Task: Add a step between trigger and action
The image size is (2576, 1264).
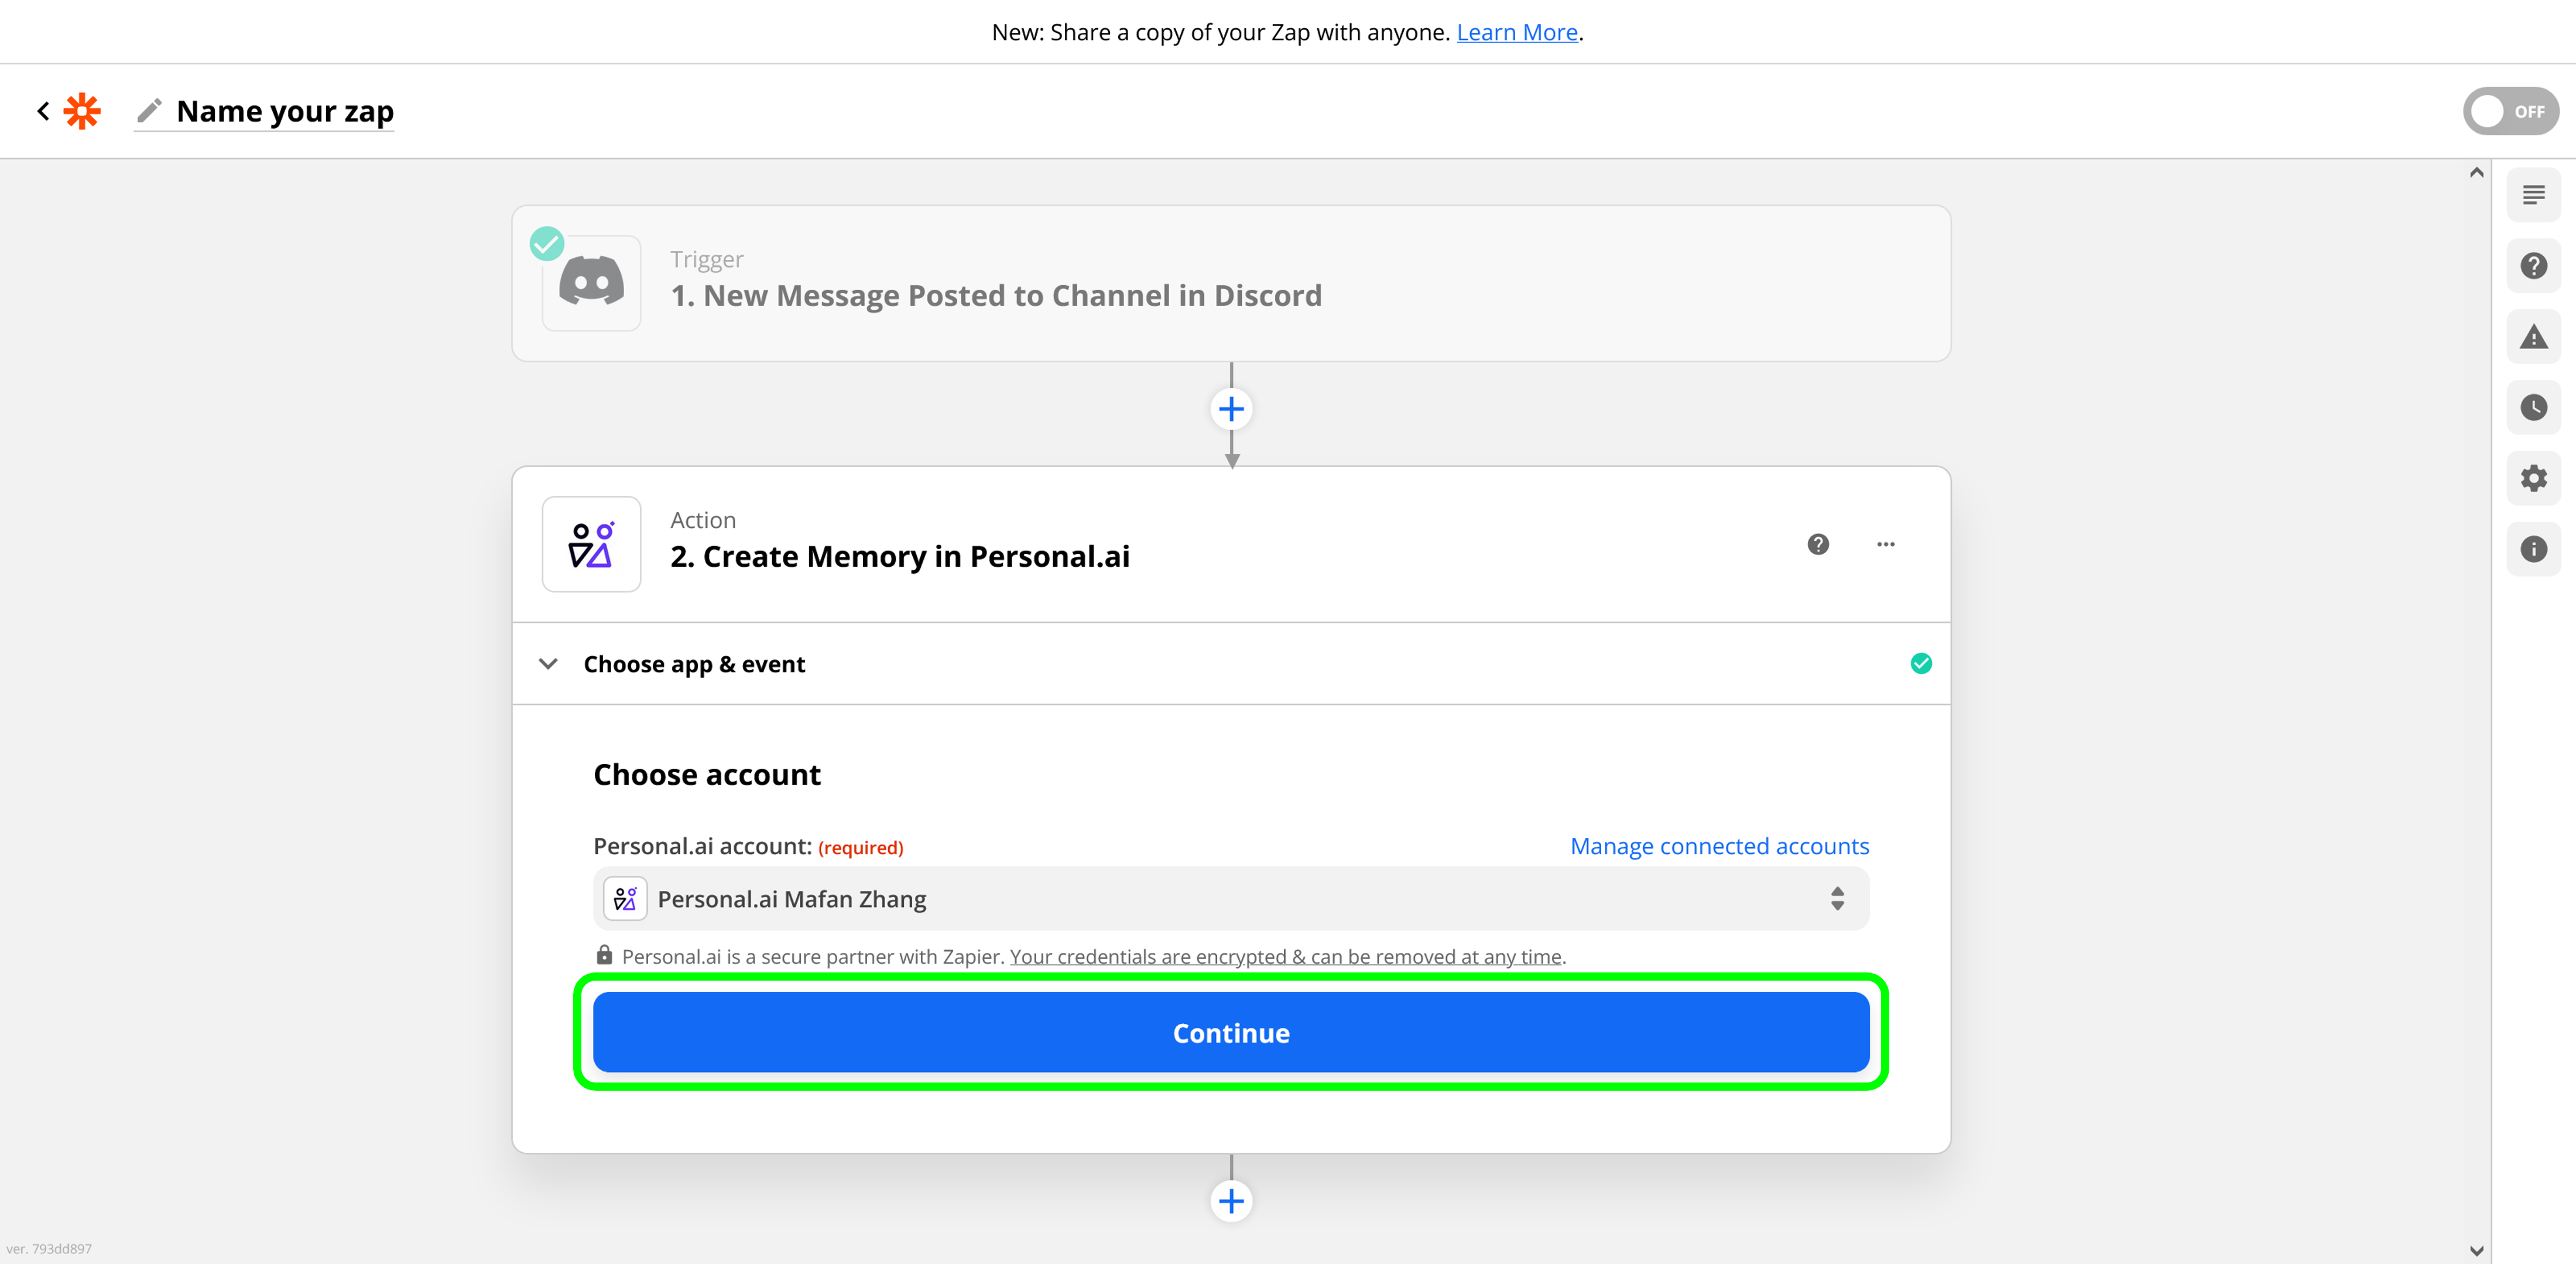Action: pos(1231,409)
